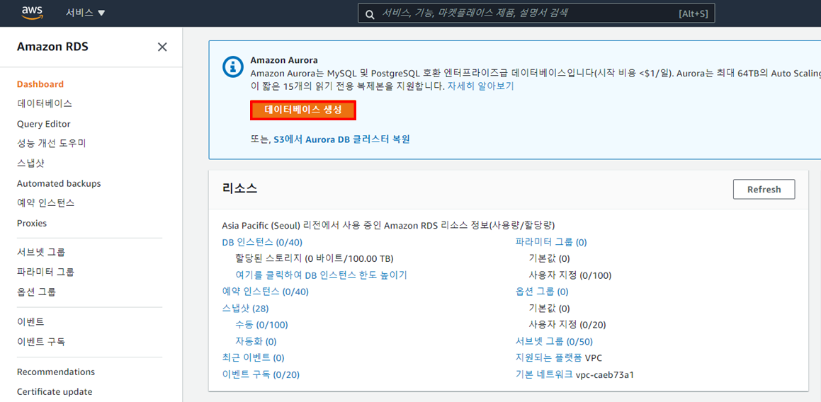Screen dimensions: 821x402
Task: Open S3에서 Aurora DB 클러스터 복원 link
Action: (341, 139)
